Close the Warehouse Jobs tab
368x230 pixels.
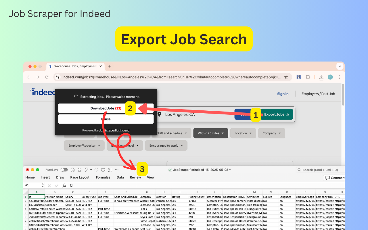pyautogui.click(x=100, y=66)
